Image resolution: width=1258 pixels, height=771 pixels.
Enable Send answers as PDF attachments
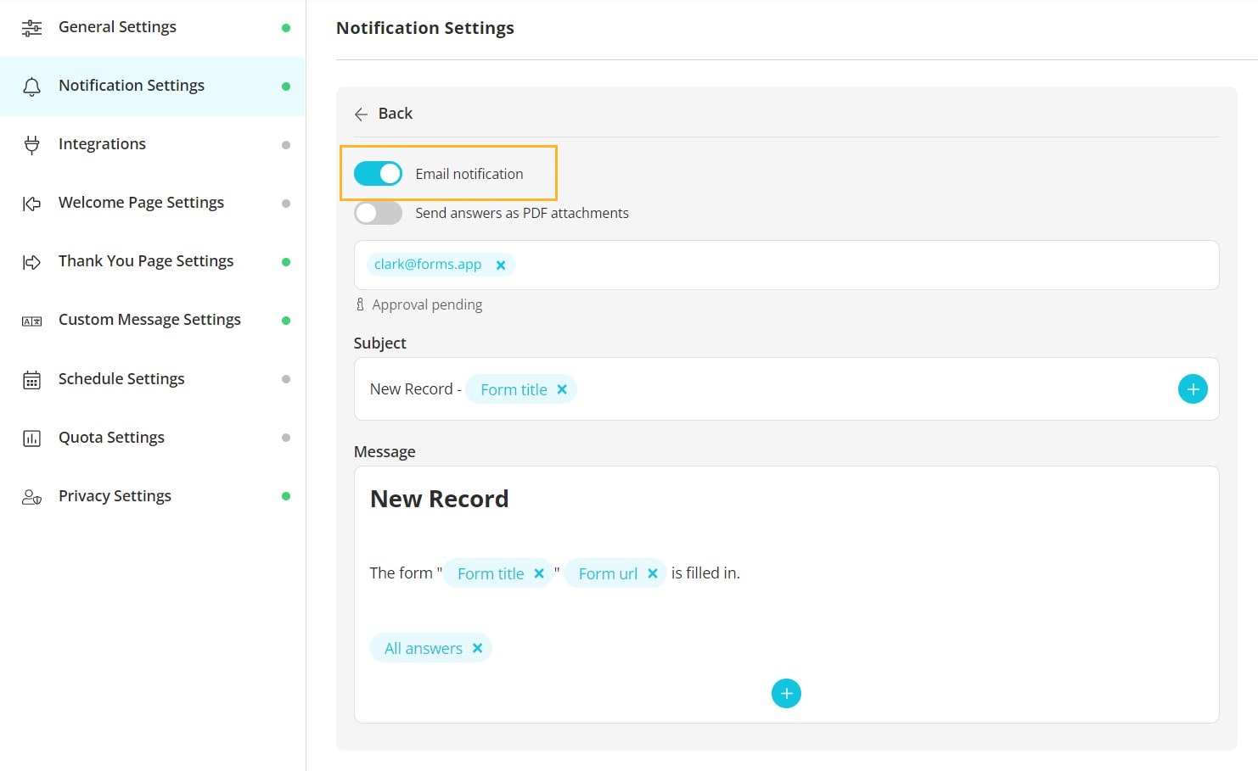tap(378, 213)
